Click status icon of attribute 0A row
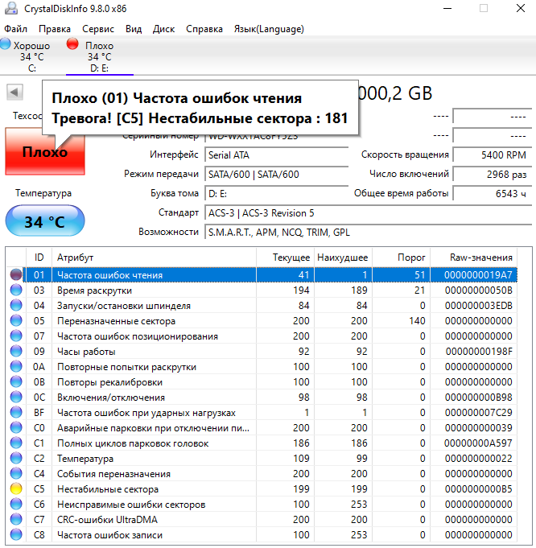This screenshot has width=536, height=548. point(16,367)
